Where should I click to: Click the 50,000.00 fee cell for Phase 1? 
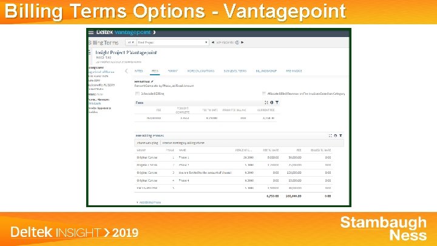coord(294,157)
